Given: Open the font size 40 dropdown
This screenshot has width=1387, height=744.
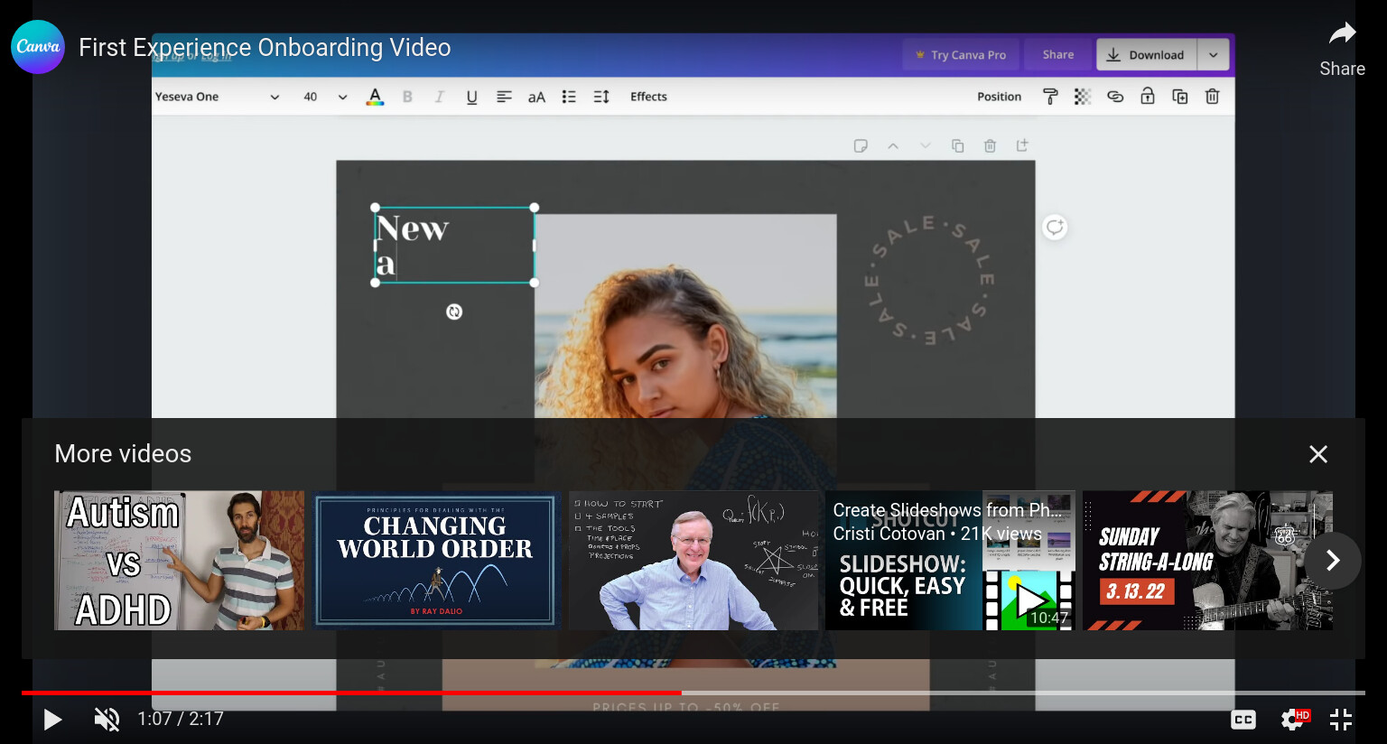Looking at the screenshot, I should pos(325,97).
